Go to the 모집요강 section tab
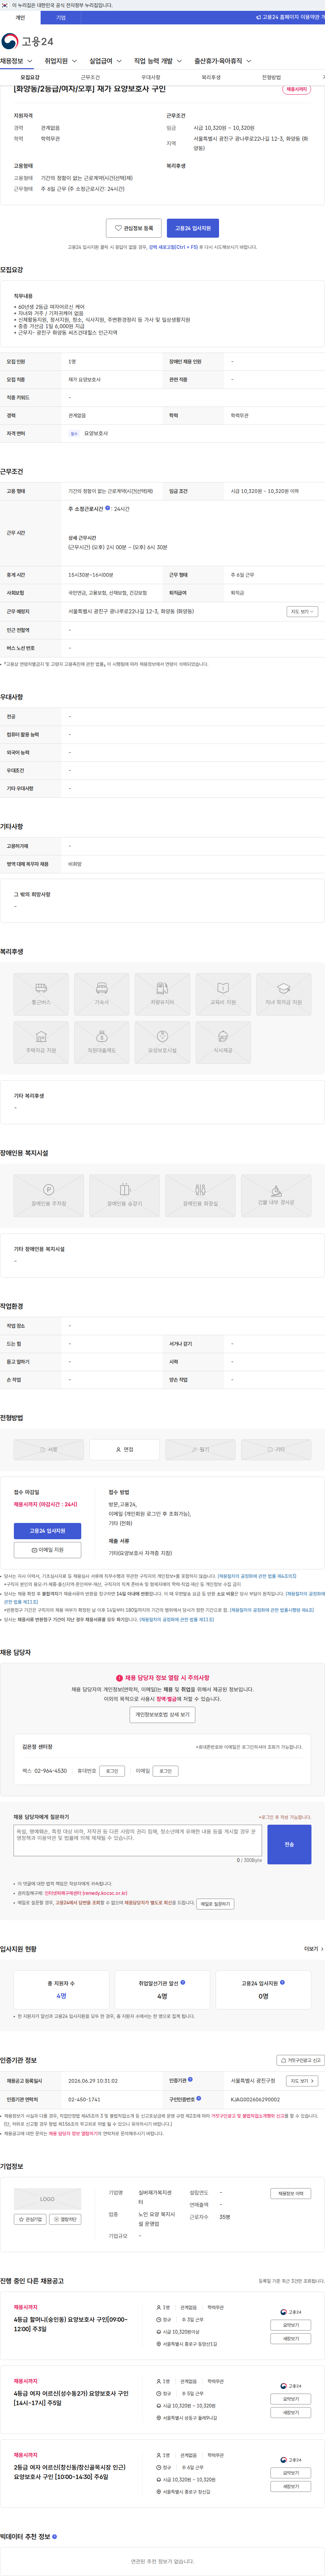 pos(30,77)
